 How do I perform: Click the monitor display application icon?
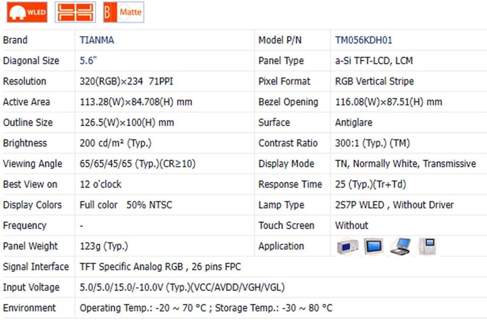coord(373,246)
